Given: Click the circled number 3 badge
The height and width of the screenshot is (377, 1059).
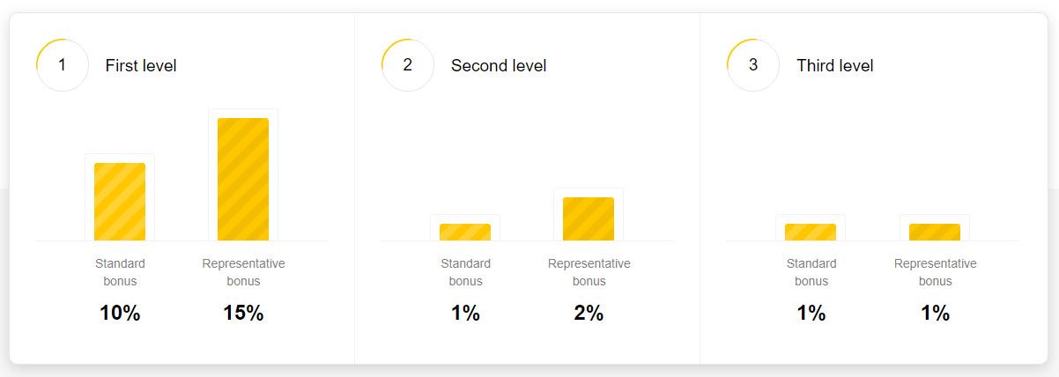Looking at the screenshot, I should (752, 65).
